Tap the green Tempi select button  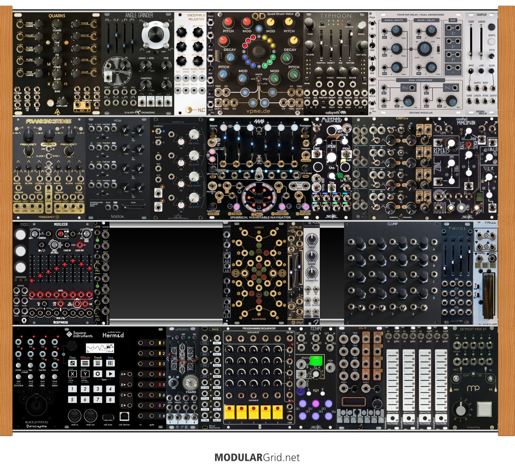pos(317,360)
